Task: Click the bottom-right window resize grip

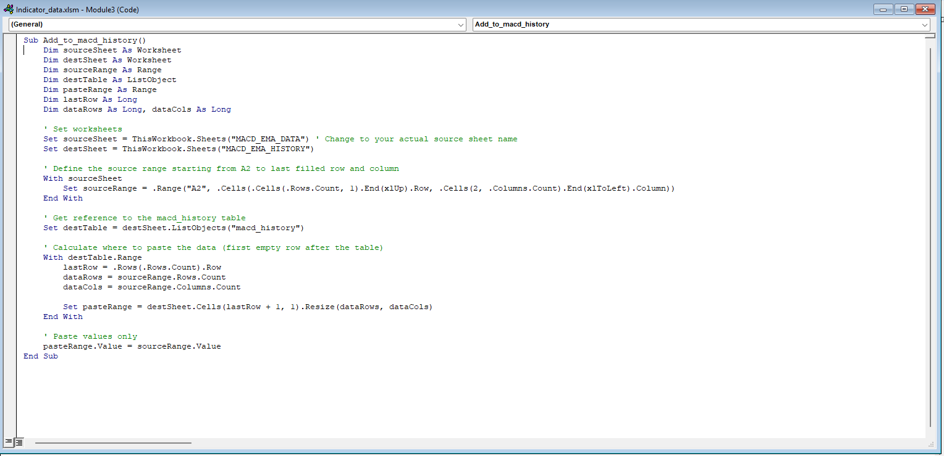Action: (930, 444)
